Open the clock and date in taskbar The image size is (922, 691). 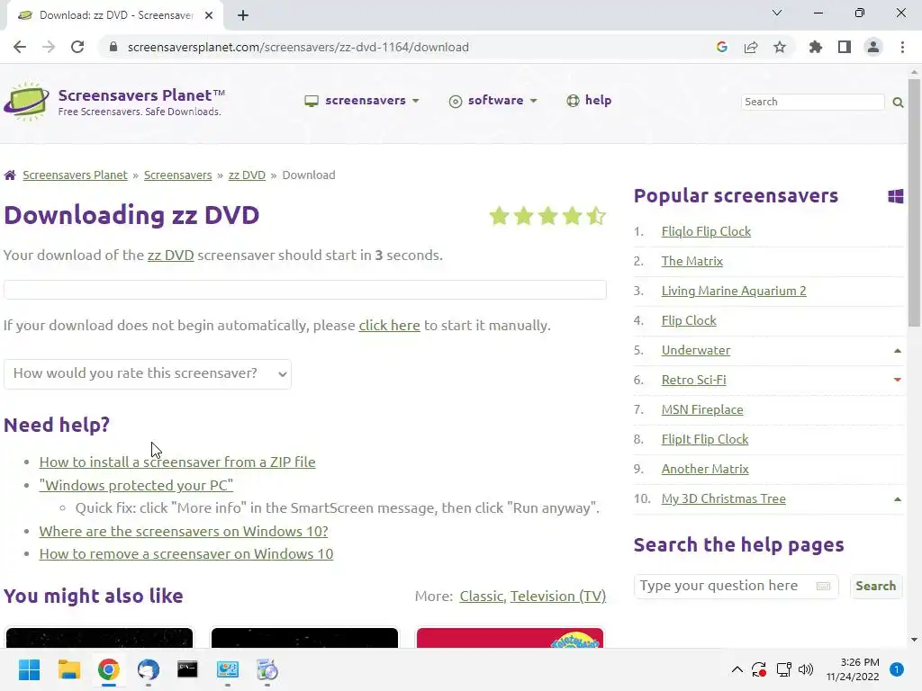point(853,669)
